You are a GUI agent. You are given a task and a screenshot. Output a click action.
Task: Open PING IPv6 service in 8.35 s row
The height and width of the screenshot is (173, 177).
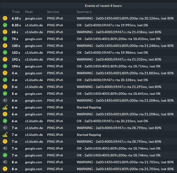pos(55,25)
